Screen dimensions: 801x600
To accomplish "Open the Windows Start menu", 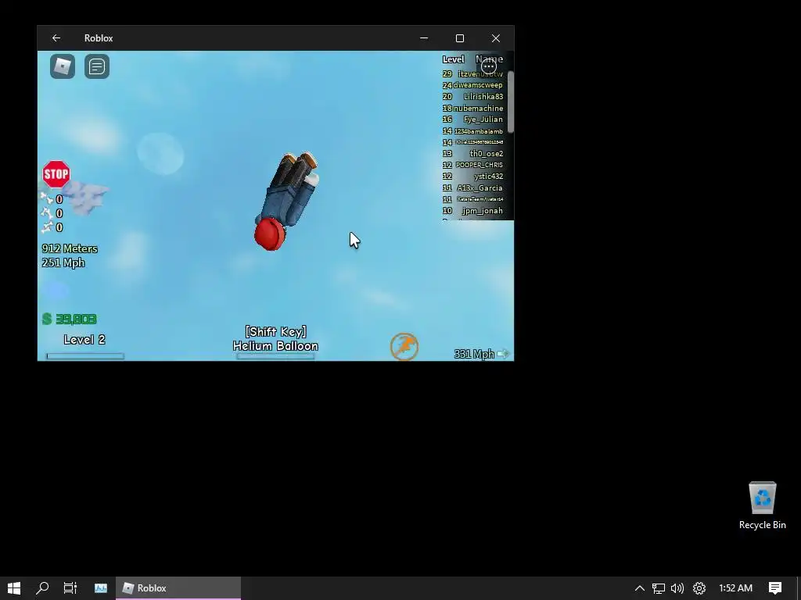I will point(14,587).
